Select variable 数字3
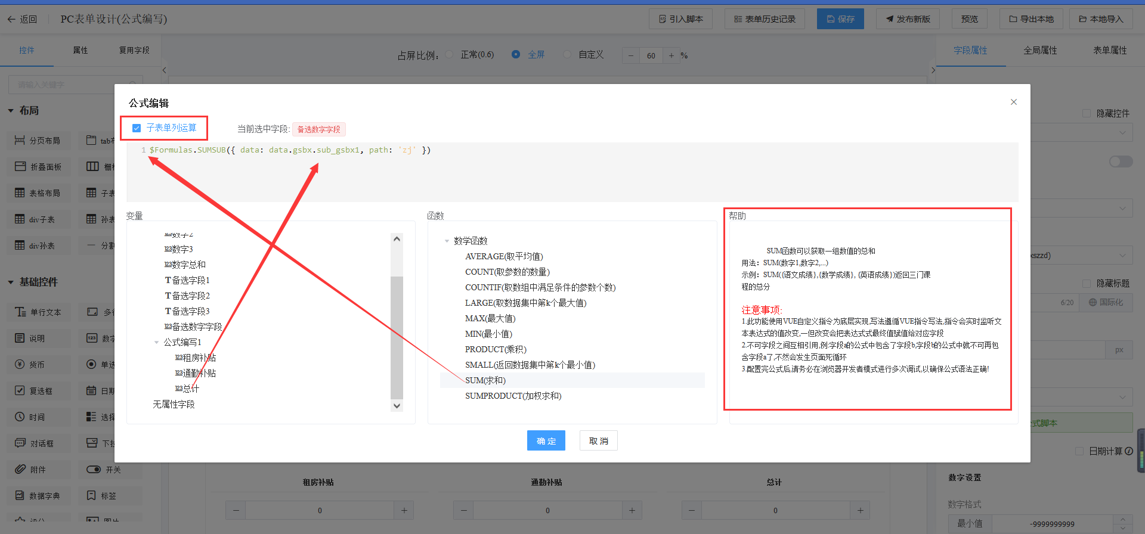 click(x=178, y=249)
